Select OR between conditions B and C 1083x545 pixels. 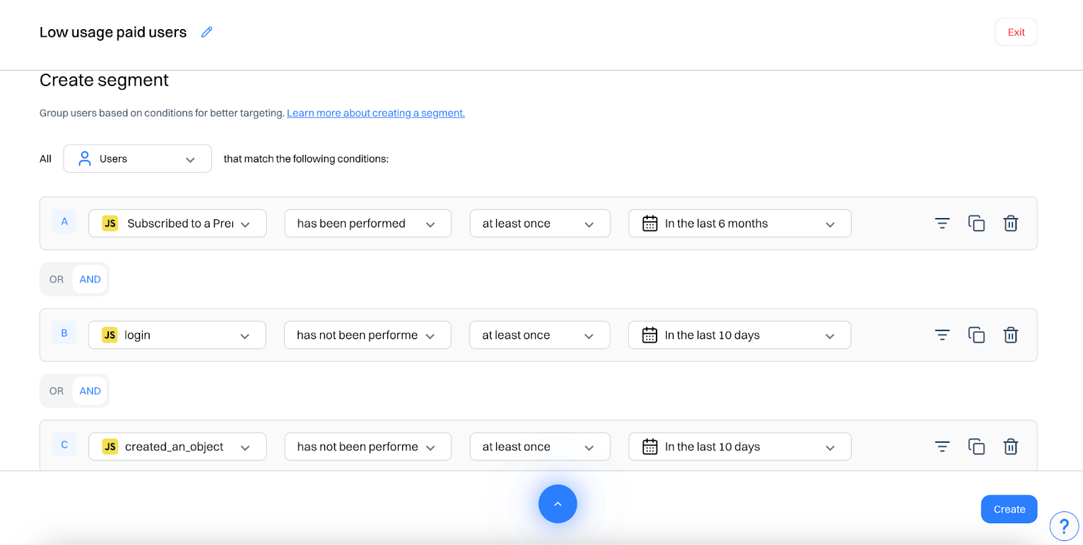[x=56, y=391]
